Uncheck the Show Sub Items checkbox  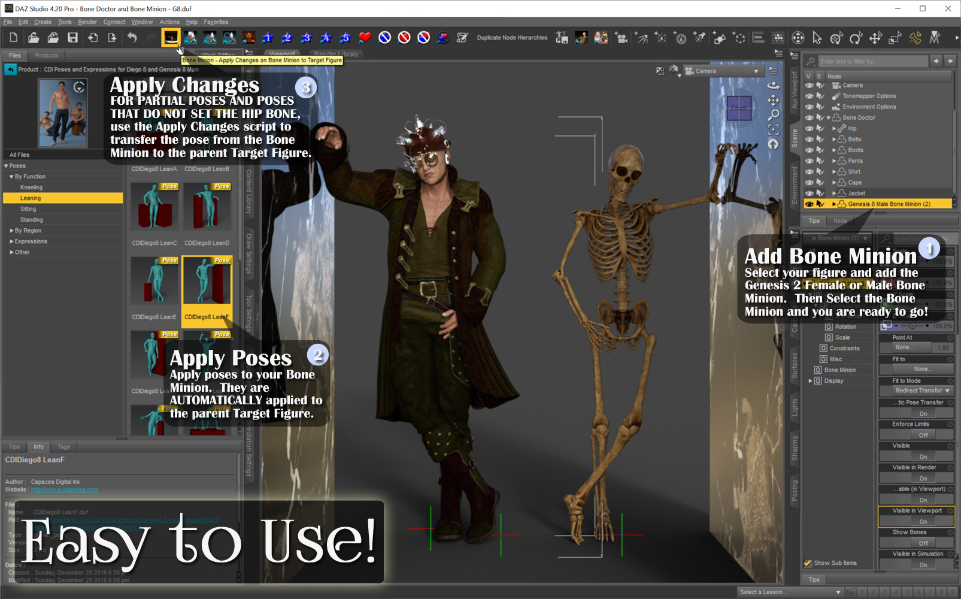[x=808, y=563]
